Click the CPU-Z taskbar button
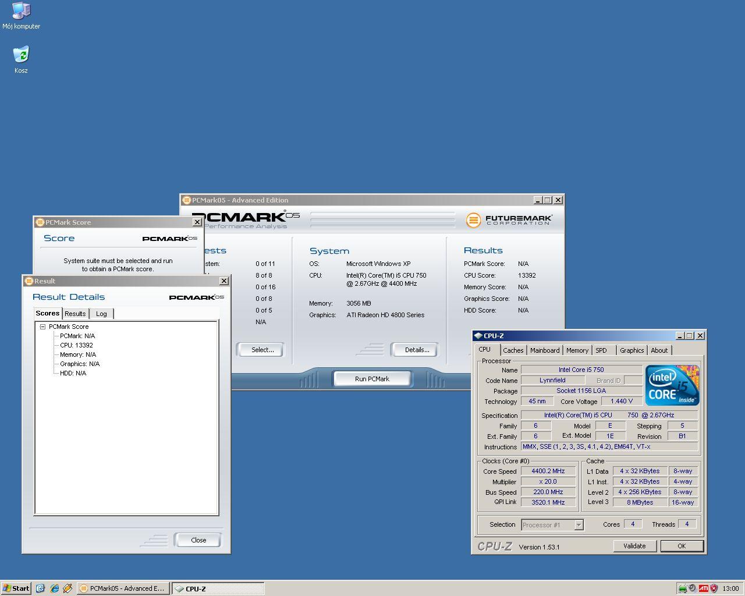 [x=218, y=588]
